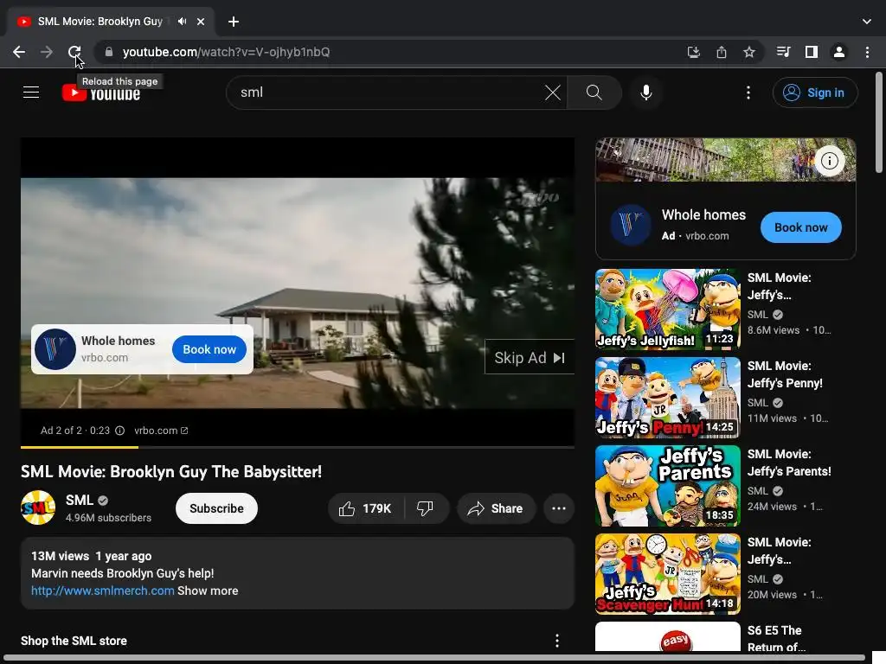Viewport: 886px width, 664px height.
Task: Bookmark this page with the star icon
Action: (749, 52)
